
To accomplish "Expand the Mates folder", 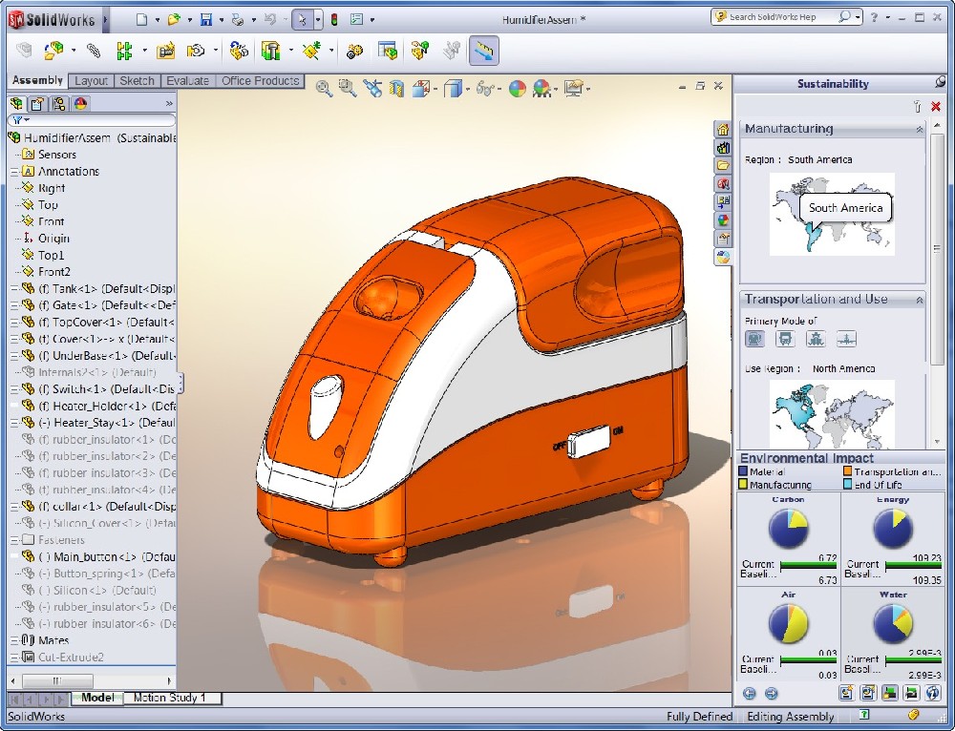I will [x=12, y=639].
